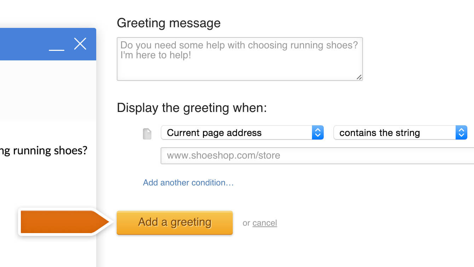Click the 'Greeting message' heading label
Screen dimensions: 474x267
tap(169, 23)
